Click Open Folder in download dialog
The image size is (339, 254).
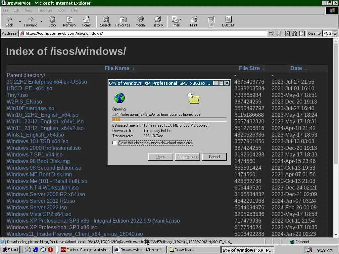coord(187,157)
